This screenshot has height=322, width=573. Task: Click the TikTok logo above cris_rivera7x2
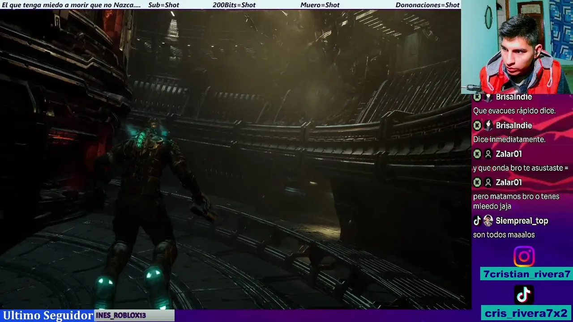pyautogui.click(x=524, y=295)
